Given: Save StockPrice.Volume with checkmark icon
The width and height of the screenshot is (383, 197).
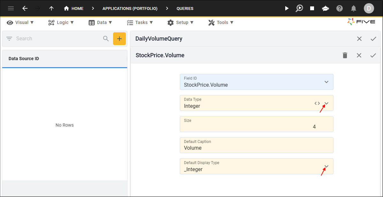Looking at the screenshot, I should [x=373, y=55].
